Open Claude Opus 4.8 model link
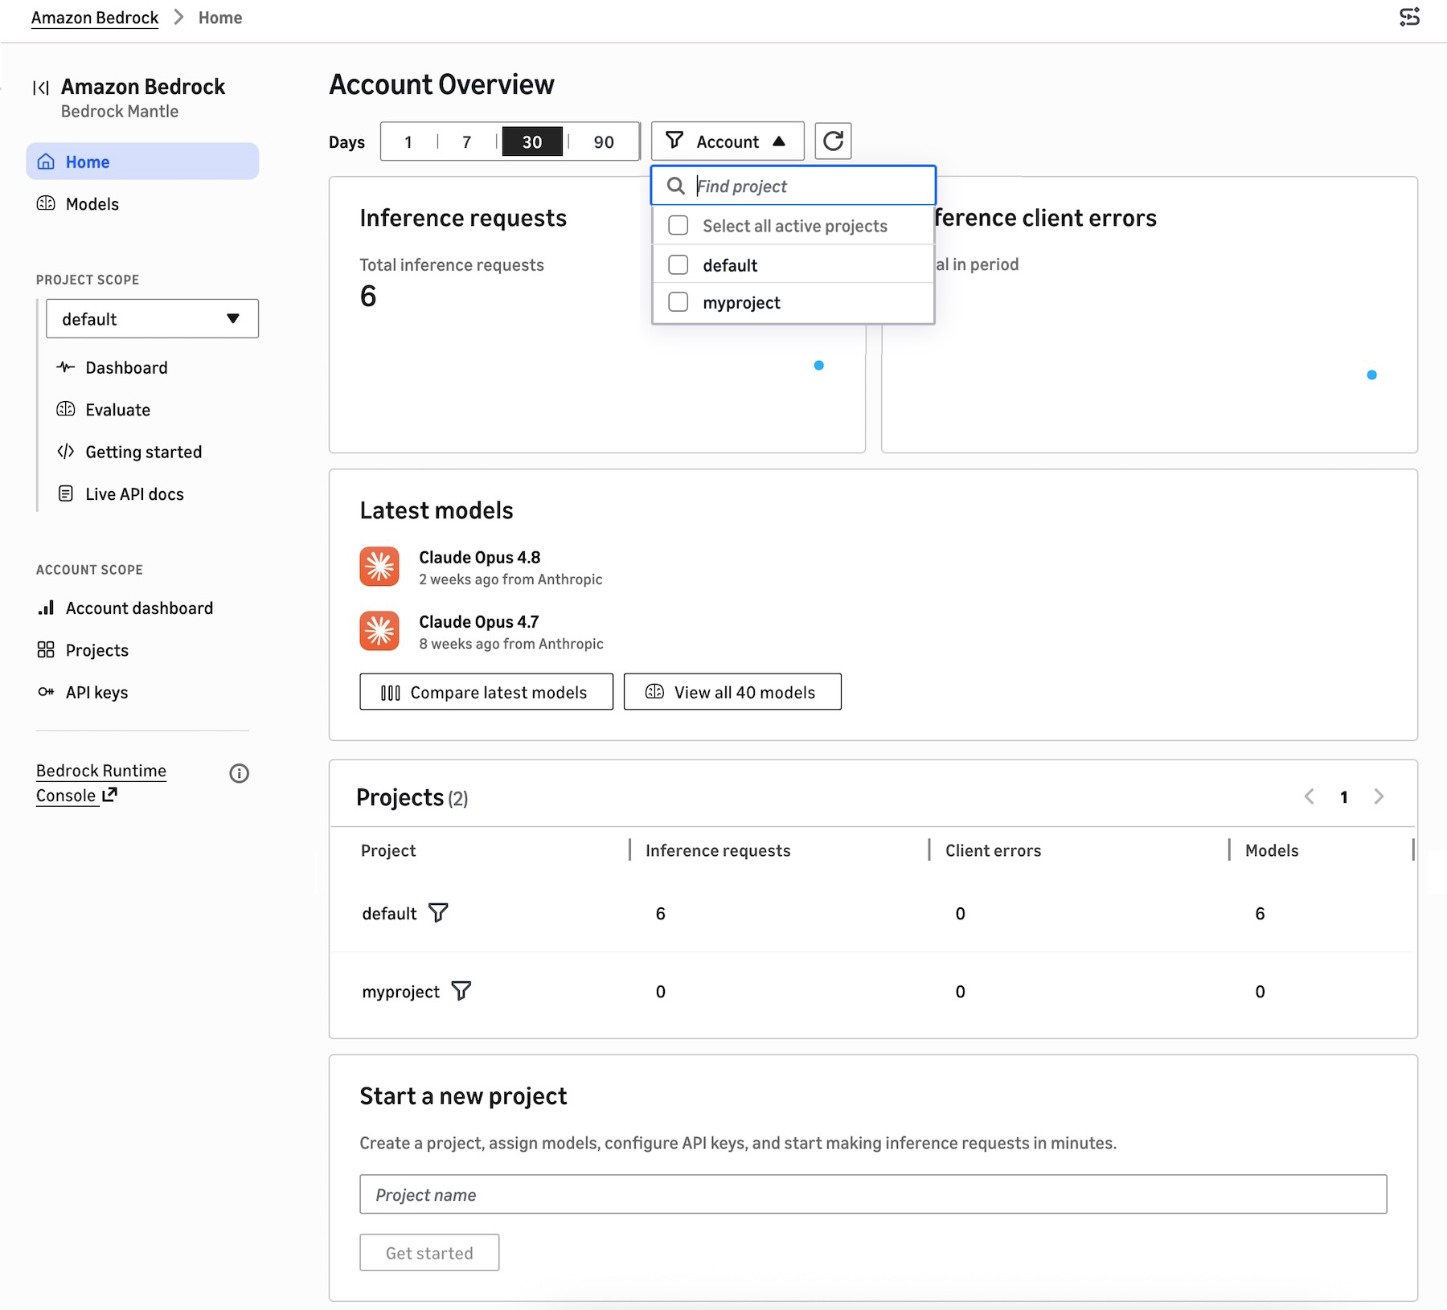 [x=480, y=557]
